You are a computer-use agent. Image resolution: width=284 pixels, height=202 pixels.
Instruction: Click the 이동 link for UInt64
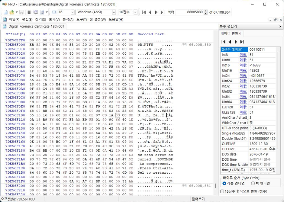coord(243,102)
